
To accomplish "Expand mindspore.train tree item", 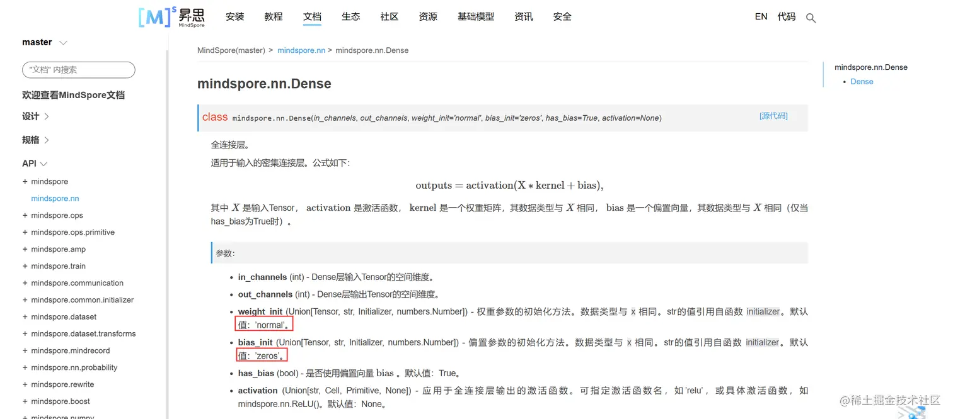I will pos(25,266).
